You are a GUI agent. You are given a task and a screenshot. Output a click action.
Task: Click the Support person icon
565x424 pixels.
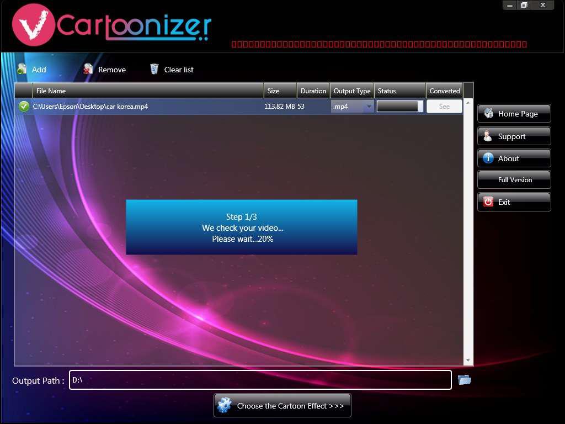[x=488, y=135]
